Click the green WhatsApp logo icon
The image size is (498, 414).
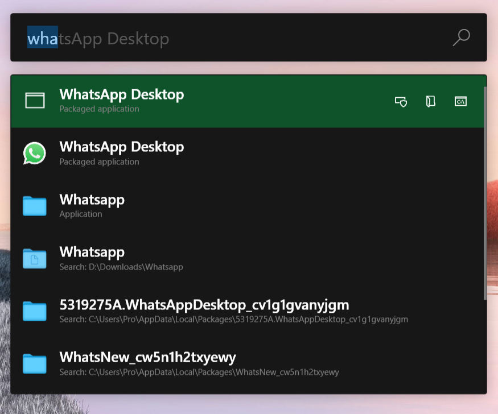pos(35,153)
